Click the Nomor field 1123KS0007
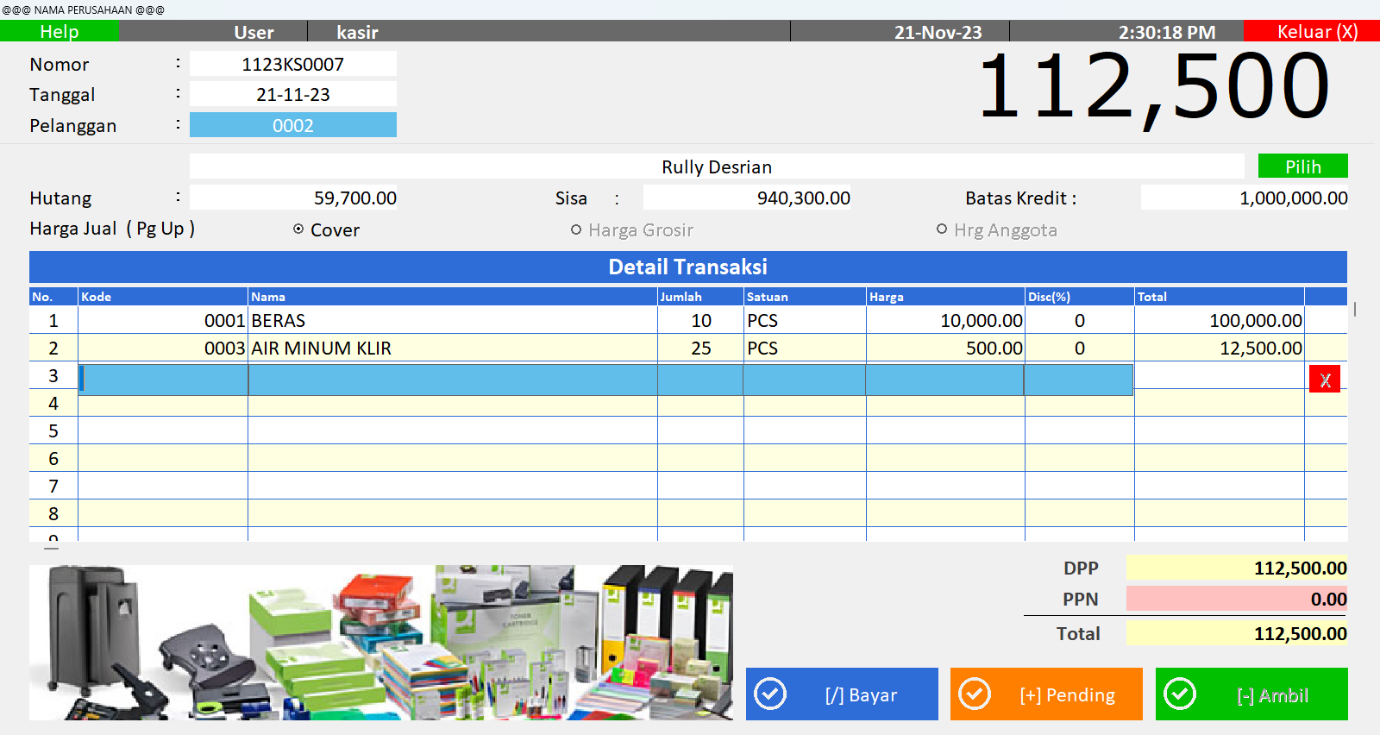Image resolution: width=1380 pixels, height=735 pixels. click(x=292, y=65)
